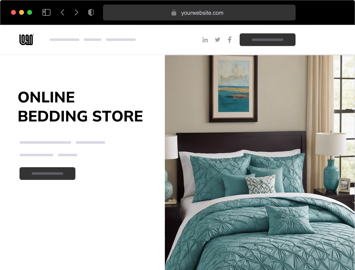This screenshot has width=355, height=270.
Task: Open the LinkedIn social icon
Action: click(205, 40)
